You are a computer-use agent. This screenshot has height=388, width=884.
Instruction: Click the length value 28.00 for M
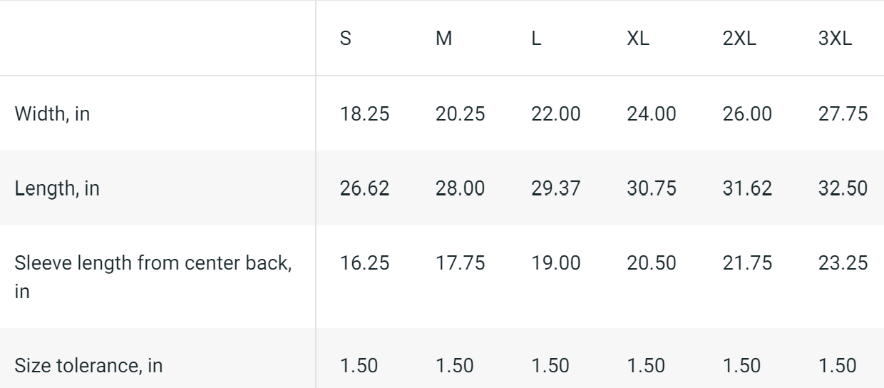point(460,189)
